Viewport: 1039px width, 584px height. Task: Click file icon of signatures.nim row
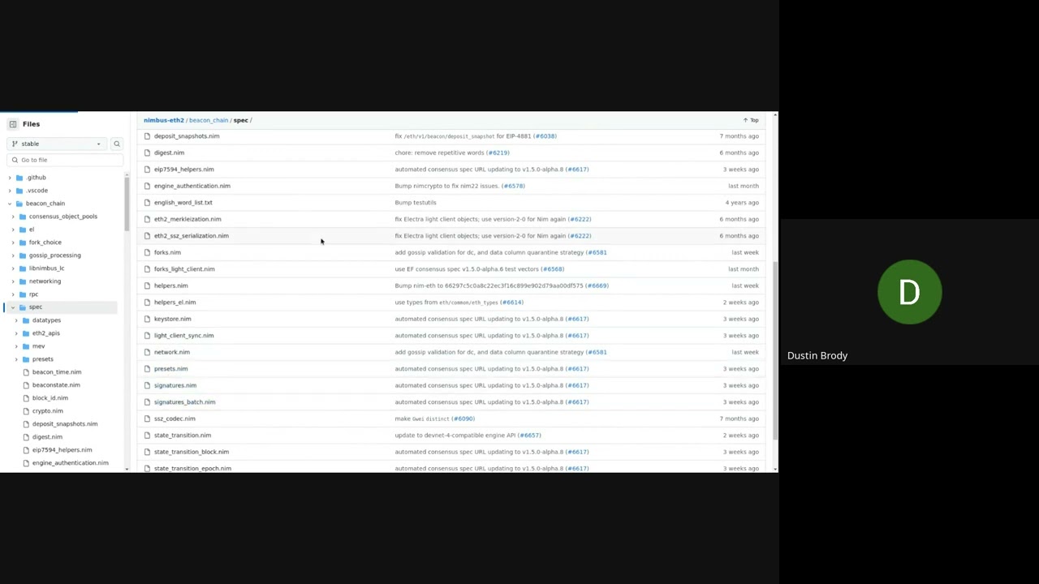[147, 385]
